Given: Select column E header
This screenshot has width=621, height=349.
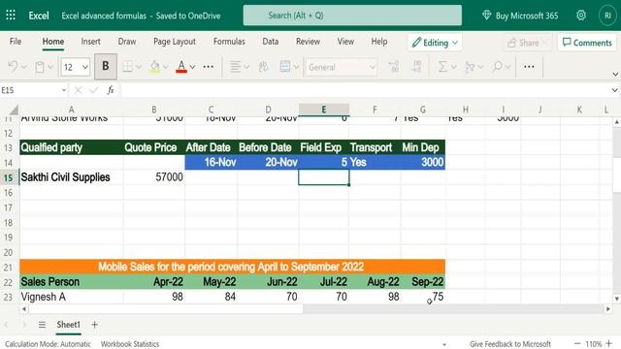Looking at the screenshot, I should click(323, 110).
